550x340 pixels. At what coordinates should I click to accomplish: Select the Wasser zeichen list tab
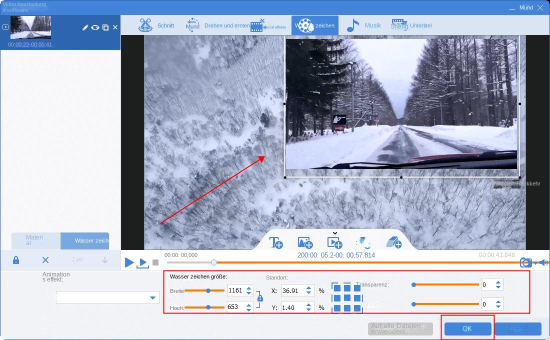coord(84,240)
